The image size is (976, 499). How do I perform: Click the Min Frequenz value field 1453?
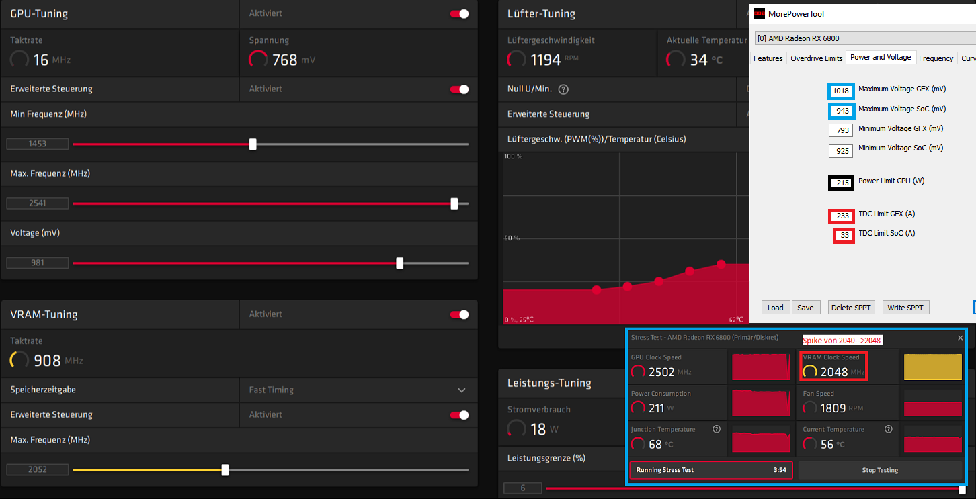pyautogui.click(x=38, y=144)
